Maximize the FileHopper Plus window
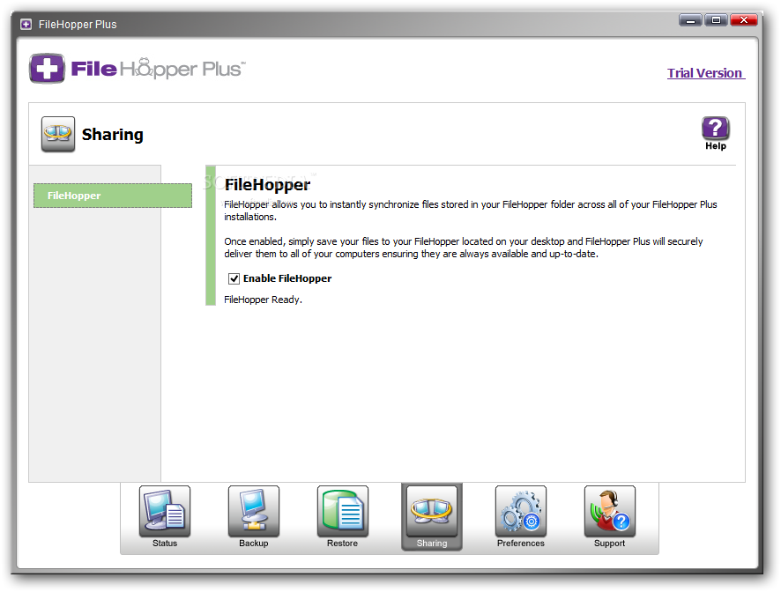The width and height of the screenshot is (781, 592). (717, 20)
